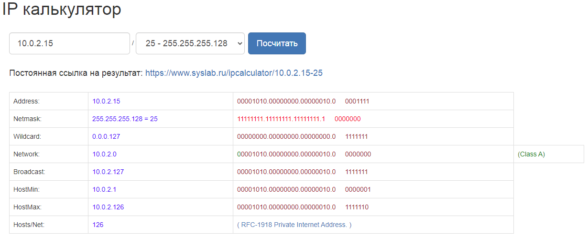
Task: Click the HostMin row host bits 0000001
Action: (x=358, y=189)
